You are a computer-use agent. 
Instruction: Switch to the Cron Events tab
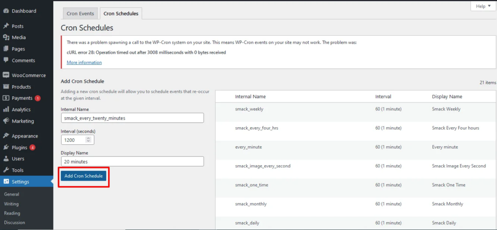click(80, 14)
